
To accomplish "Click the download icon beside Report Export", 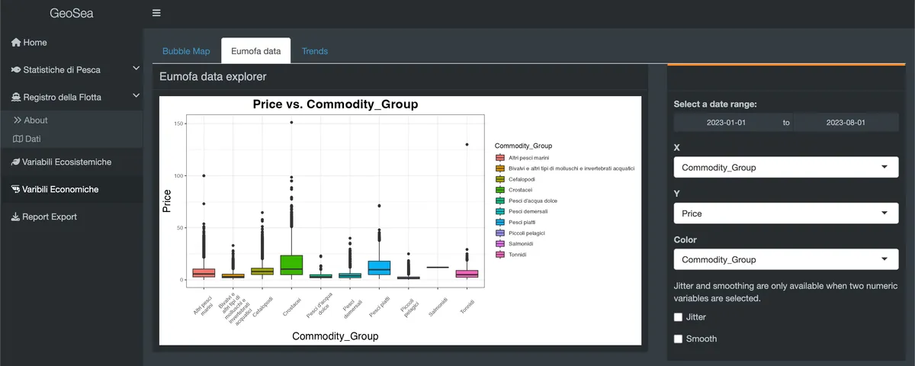I will click(16, 217).
